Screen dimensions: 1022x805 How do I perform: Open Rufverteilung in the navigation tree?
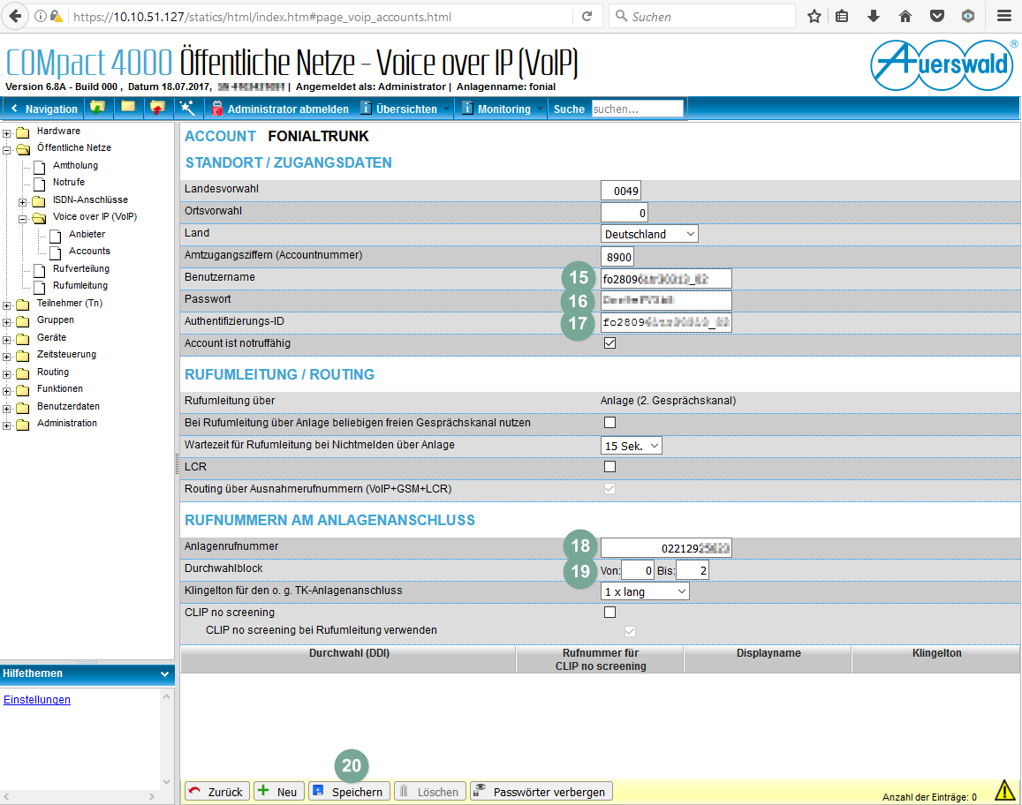coord(80,268)
